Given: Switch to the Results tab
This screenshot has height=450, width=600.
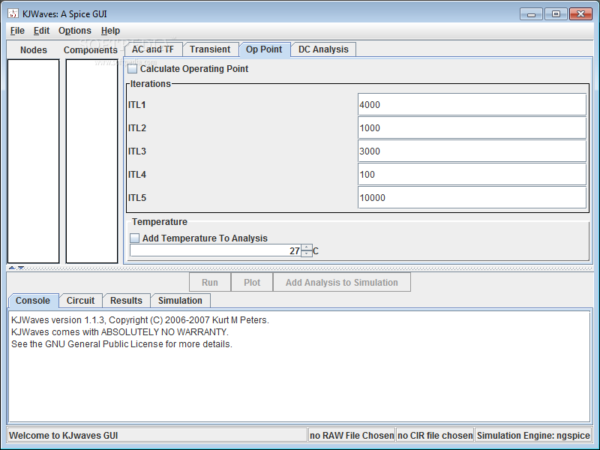Looking at the screenshot, I should [x=126, y=301].
